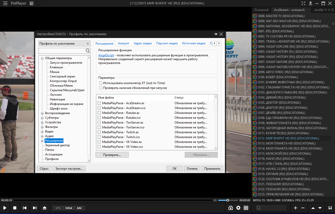Viewport: 335px width, 214px height.
Task: Open the Основной playlist tab
Action: point(261,10)
